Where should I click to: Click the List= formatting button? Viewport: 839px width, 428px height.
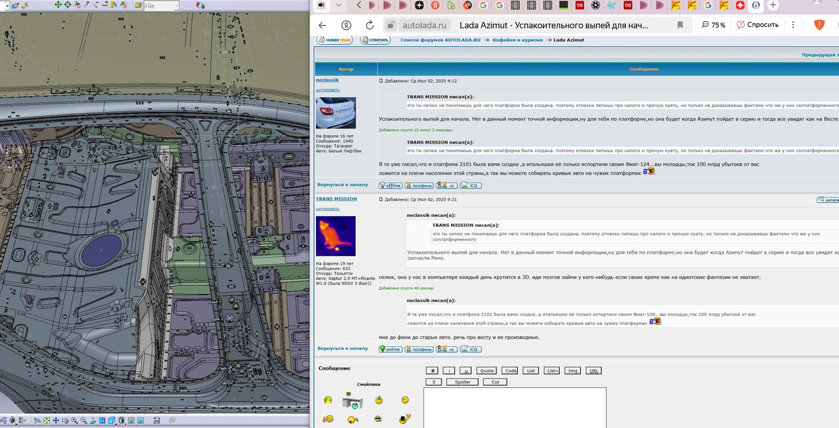click(552, 370)
